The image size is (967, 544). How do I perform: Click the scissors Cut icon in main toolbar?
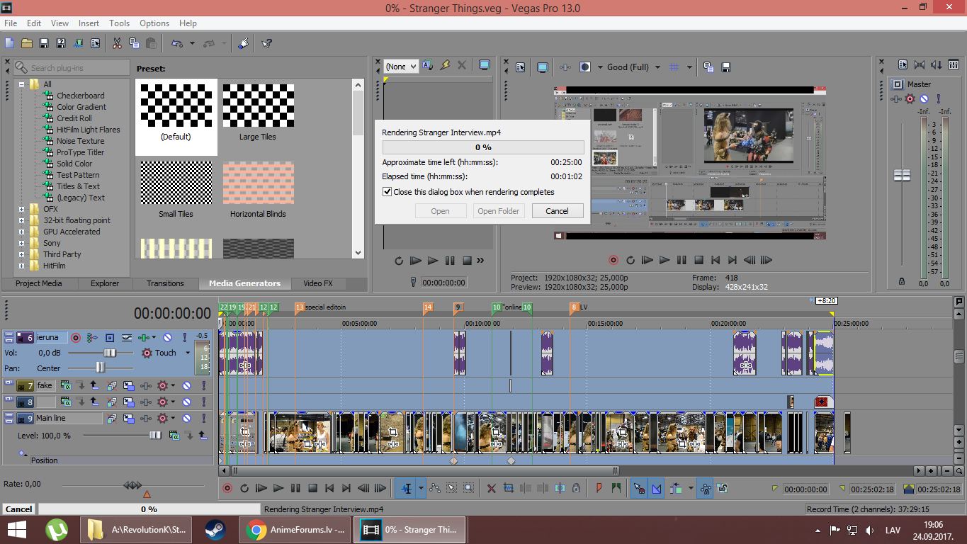coord(117,43)
